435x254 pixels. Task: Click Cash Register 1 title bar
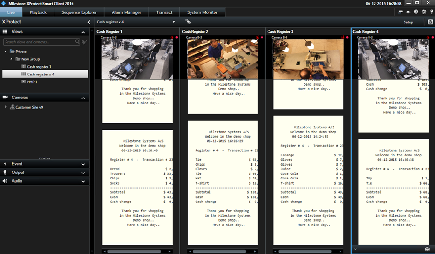[137, 32]
